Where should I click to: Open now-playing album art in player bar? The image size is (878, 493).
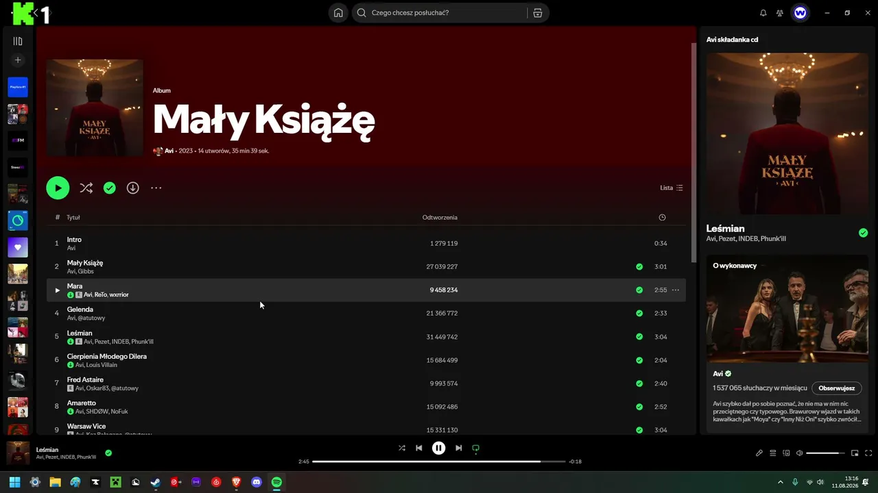(18, 453)
